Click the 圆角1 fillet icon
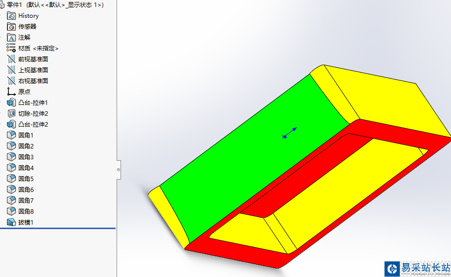The height and width of the screenshot is (277, 451). pos(11,135)
